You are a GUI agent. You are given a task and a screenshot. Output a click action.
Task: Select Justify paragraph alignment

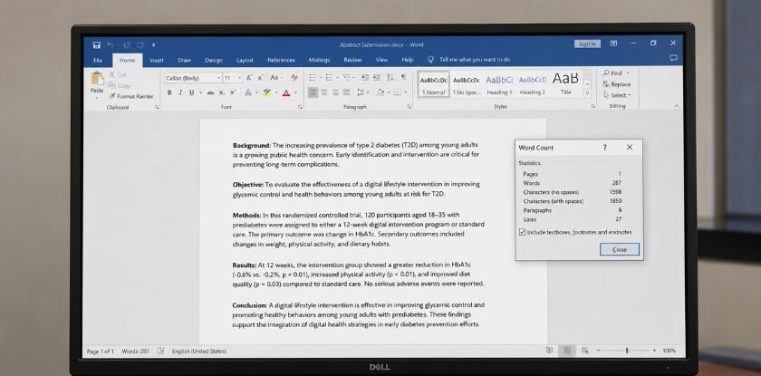point(346,92)
